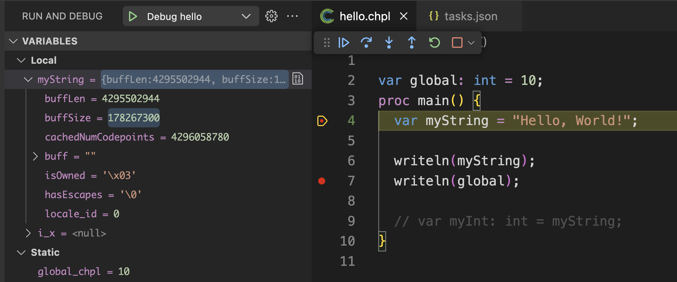The width and height of the screenshot is (677, 282).
Task: View binary data for myString
Action: 297,79
